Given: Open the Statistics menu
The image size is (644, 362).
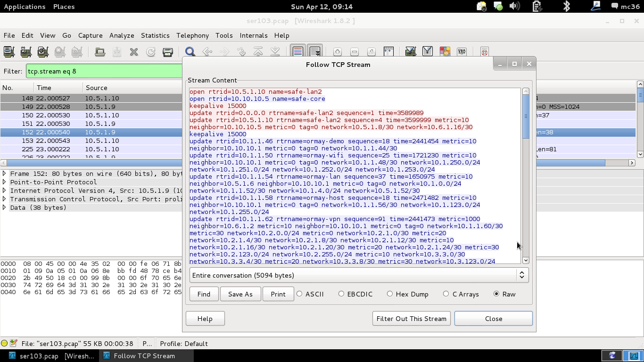Looking at the screenshot, I should tap(155, 35).
